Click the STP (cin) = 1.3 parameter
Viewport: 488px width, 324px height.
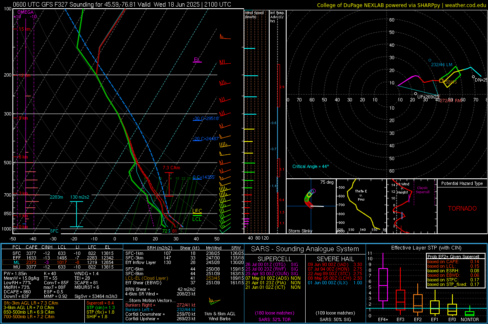coord(100,307)
